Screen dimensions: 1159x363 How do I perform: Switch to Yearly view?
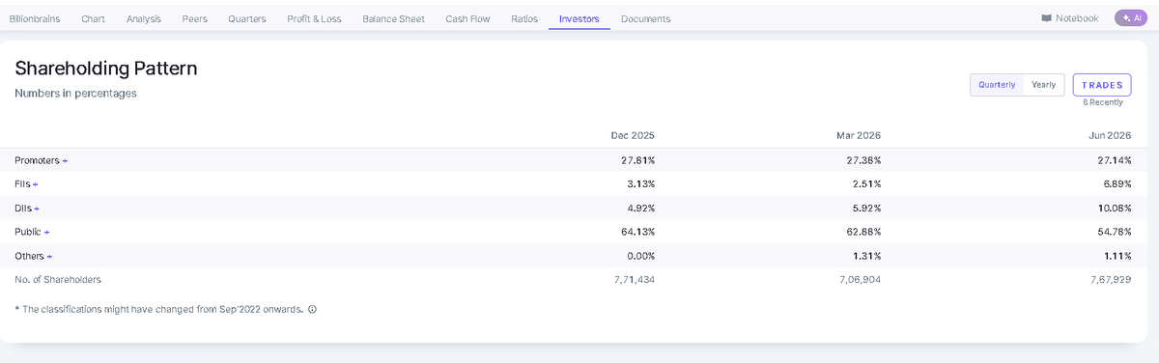(x=1043, y=85)
